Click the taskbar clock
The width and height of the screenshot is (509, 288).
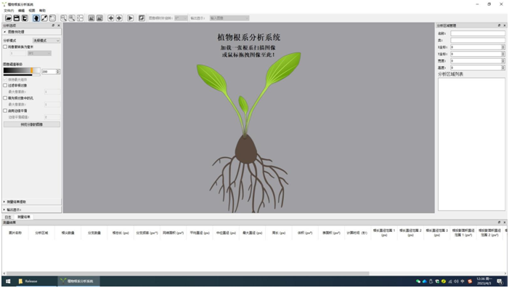[484, 281]
